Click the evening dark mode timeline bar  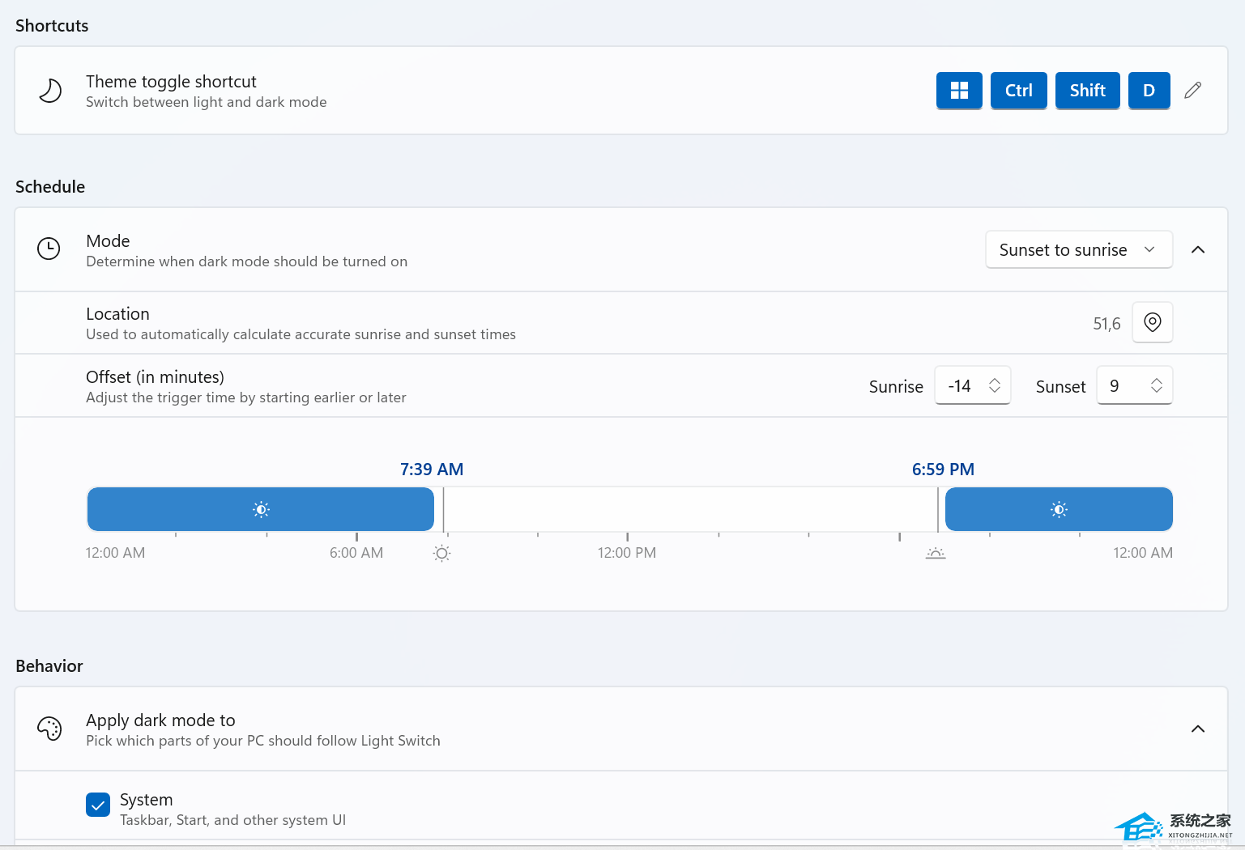coord(1058,509)
